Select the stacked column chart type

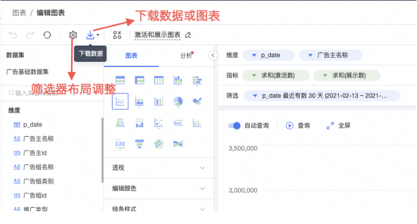[x=178, y=80]
